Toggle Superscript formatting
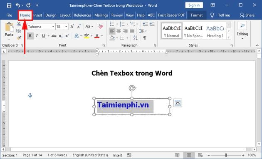The width and height of the screenshot is (262, 159). click(x=67, y=36)
